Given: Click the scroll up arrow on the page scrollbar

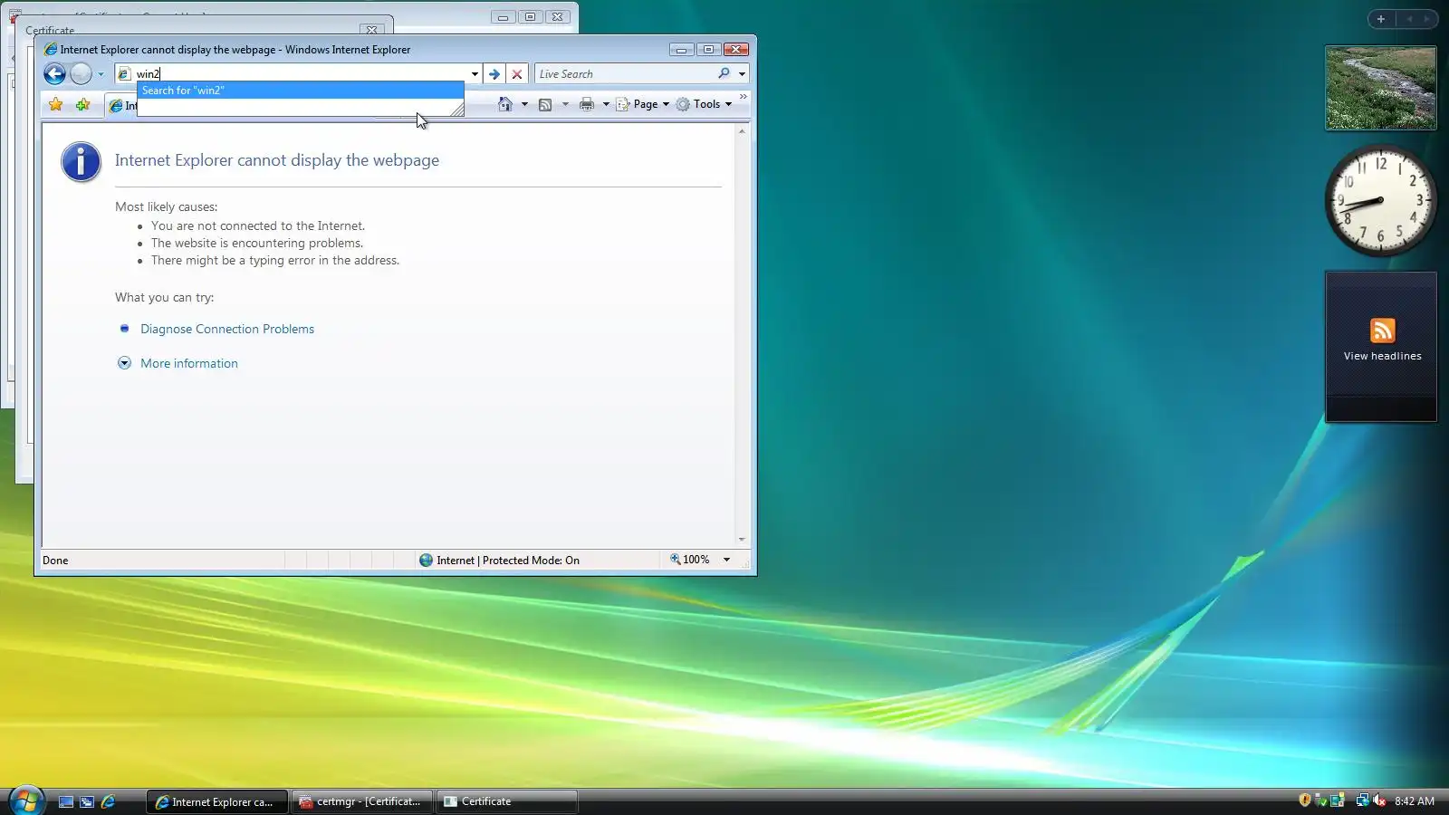Looking at the screenshot, I should pyautogui.click(x=742, y=131).
